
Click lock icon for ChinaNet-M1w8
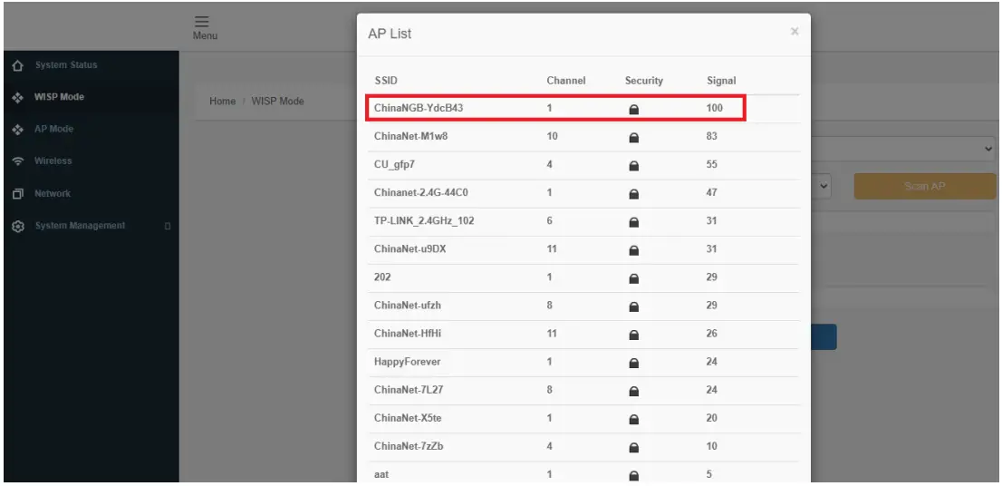tap(634, 136)
